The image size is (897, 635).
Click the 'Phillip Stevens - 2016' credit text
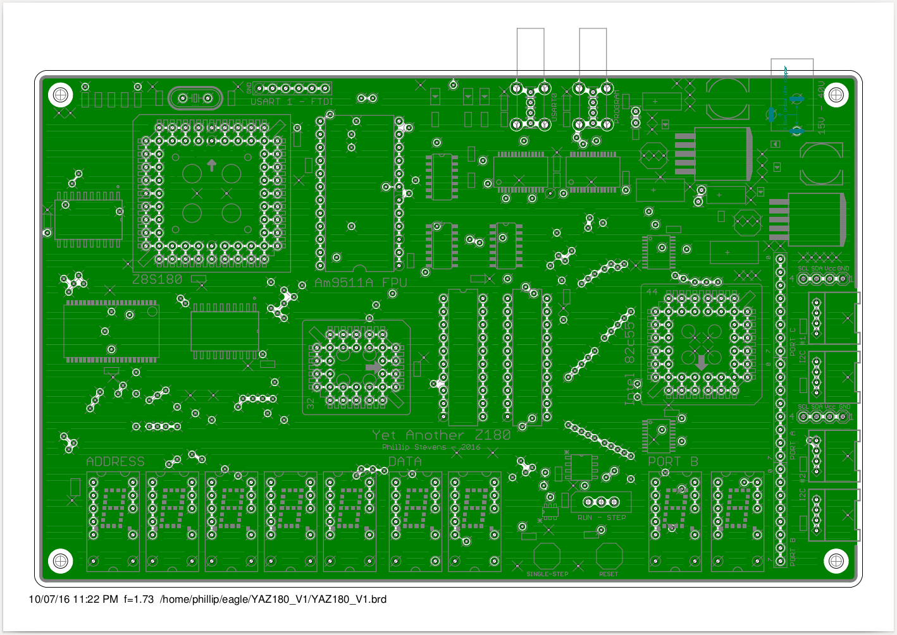tap(431, 447)
